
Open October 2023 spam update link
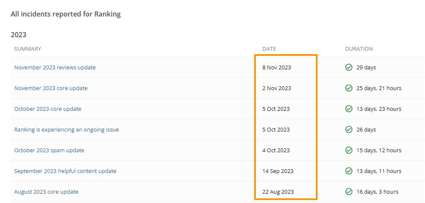point(49,150)
